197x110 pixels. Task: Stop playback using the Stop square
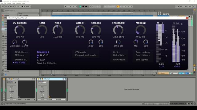[83, 6]
